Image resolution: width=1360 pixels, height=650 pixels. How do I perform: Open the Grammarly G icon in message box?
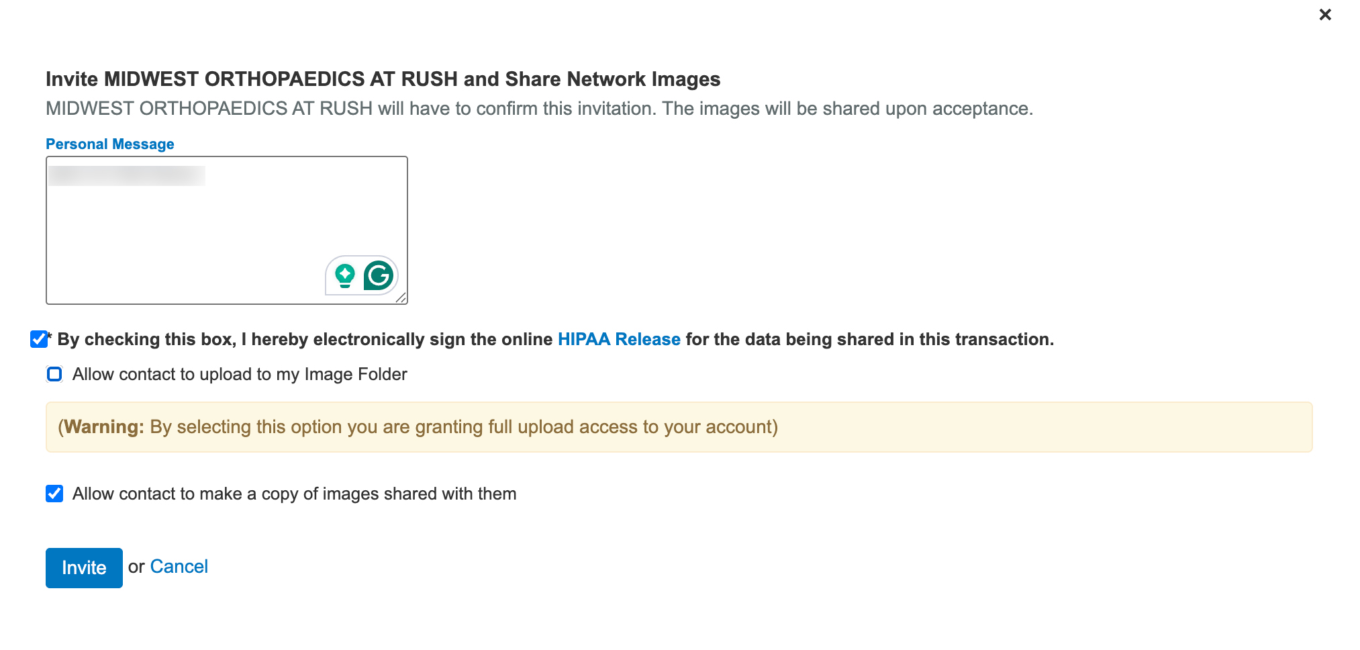point(379,275)
